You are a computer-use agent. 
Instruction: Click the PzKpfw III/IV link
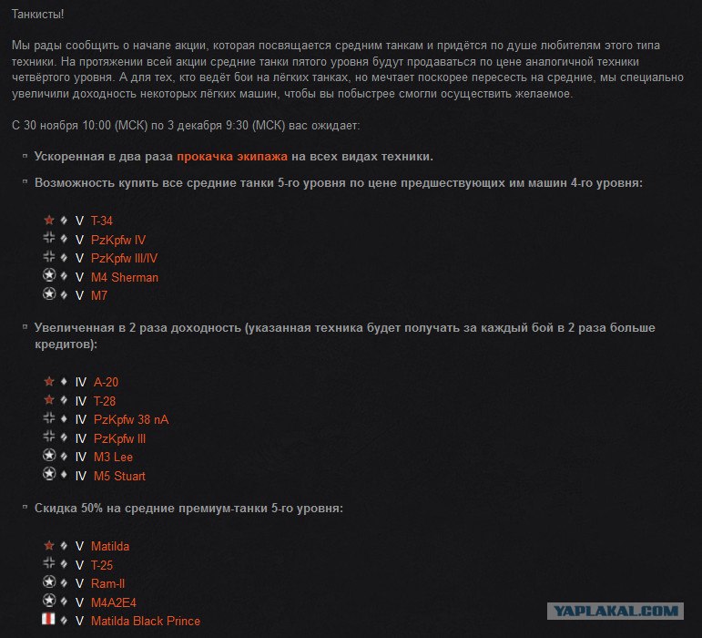124,259
